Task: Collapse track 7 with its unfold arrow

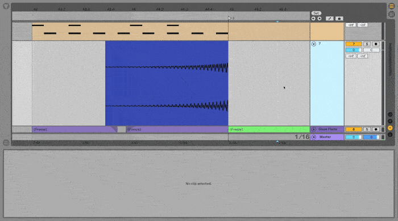Action: [314, 44]
